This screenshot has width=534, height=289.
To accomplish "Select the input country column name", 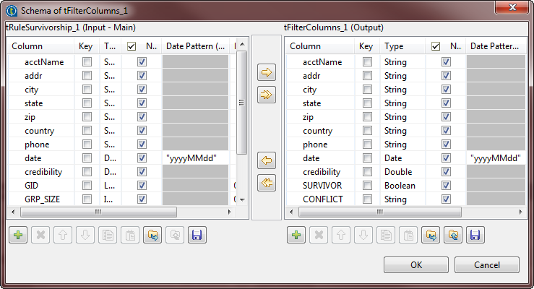I will coord(40,131).
